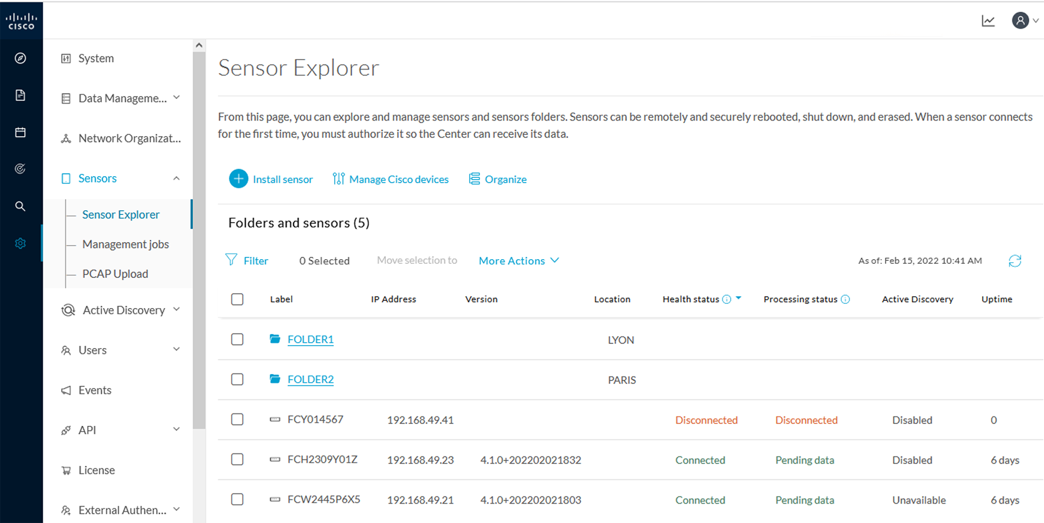This screenshot has height=523, width=1044.
Task: Click the IP address 192.168.49.23
Action: coord(420,460)
